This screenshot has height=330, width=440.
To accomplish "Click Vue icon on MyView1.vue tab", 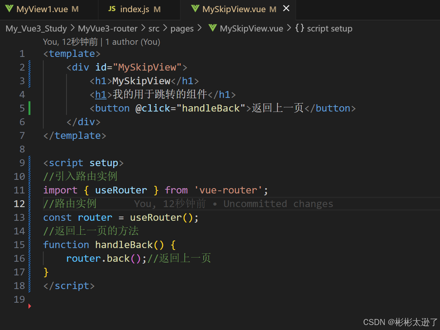I will tap(9, 9).
